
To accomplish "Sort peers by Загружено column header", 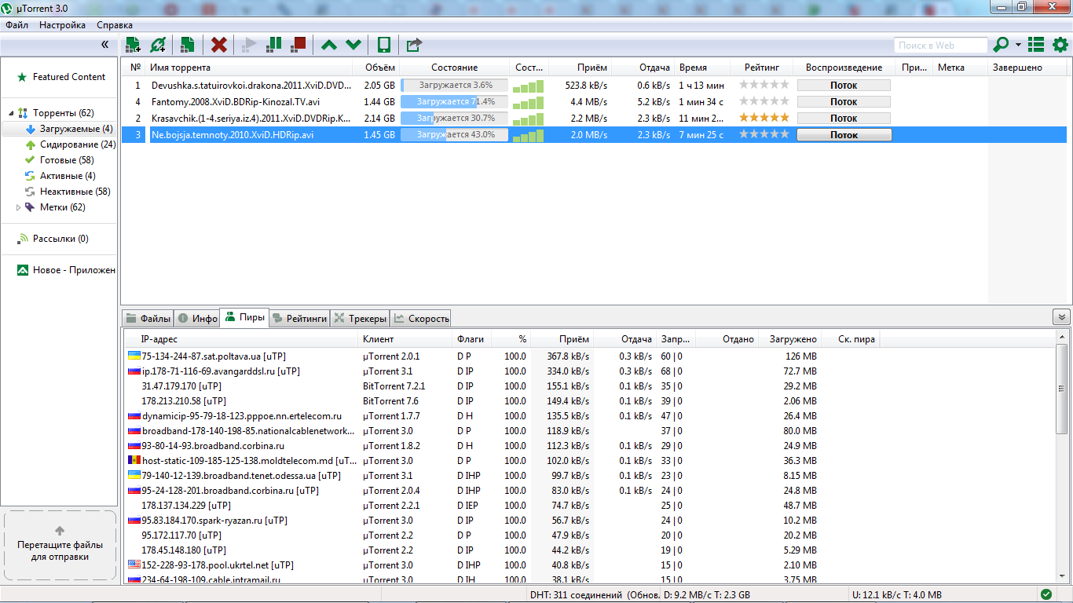I will coord(789,339).
